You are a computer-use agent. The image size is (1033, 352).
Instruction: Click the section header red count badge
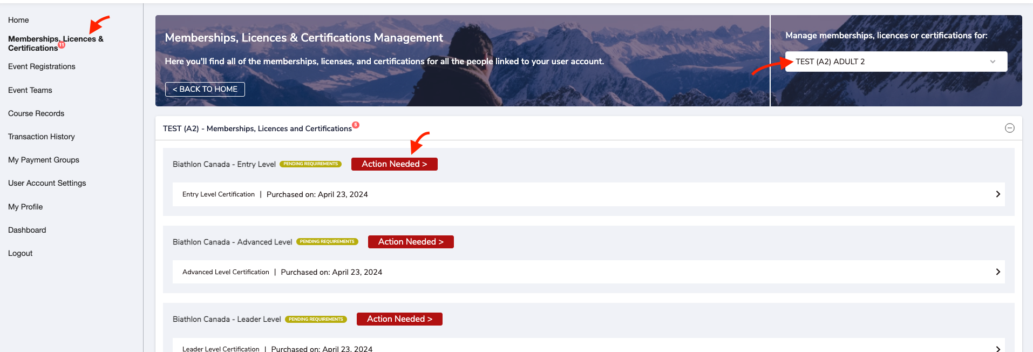pos(356,125)
